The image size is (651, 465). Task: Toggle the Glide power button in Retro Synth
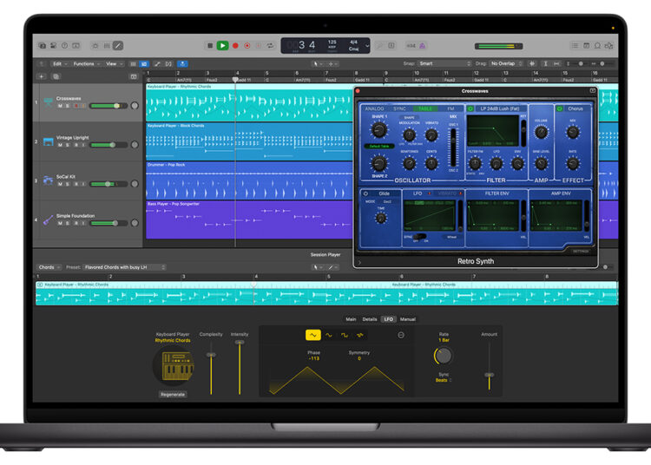tap(365, 193)
